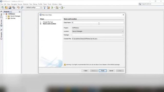Collapse the OOPDemo1 project node
The image size is (164, 92).
coord(4,14)
